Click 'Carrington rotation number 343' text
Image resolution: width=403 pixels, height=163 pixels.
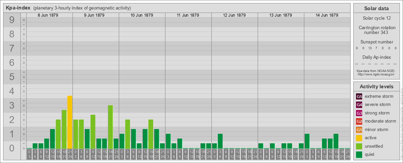[x=377, y=30]
